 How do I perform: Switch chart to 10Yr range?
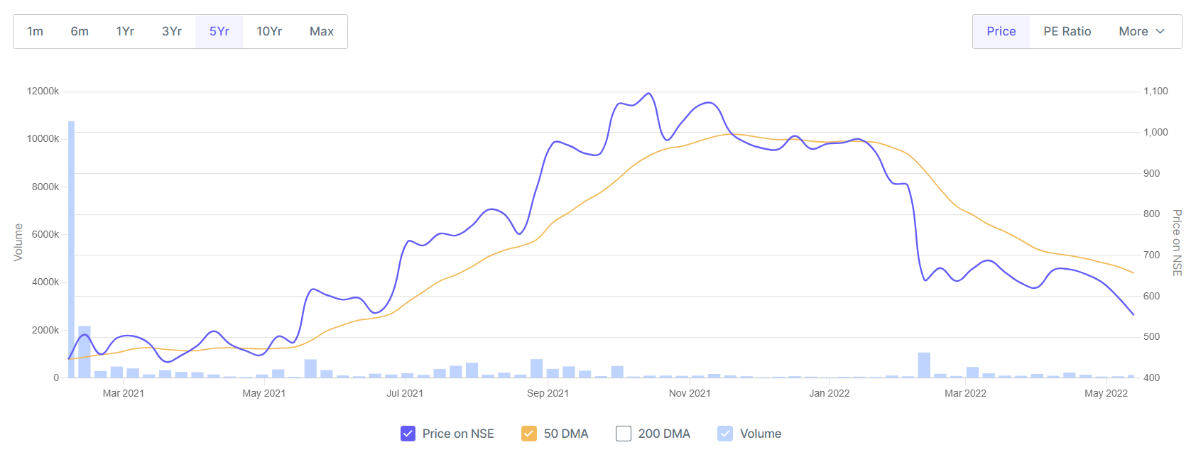click(x=269, y=31)
